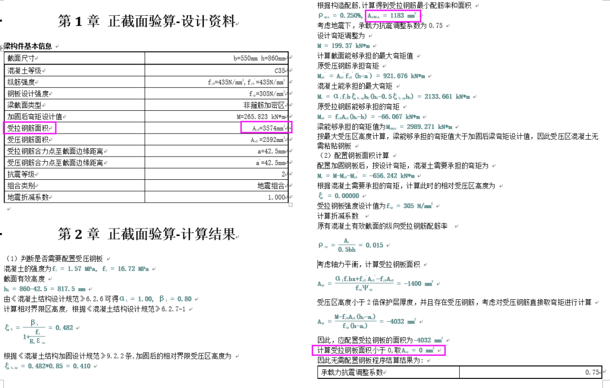Viewport: 610px width, 388px height.
Task: Select the value ξ = 0.00000
Action: 338,196
